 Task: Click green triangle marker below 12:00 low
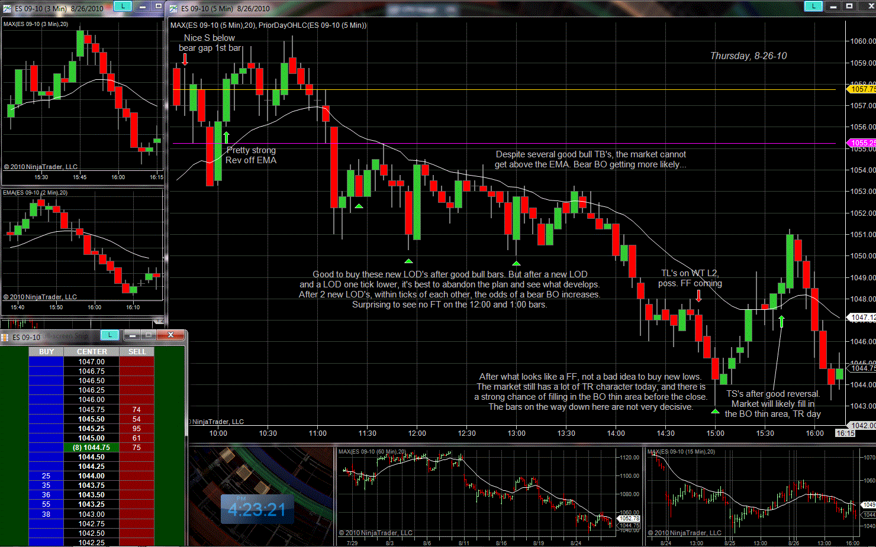click(x=408, y=261)
